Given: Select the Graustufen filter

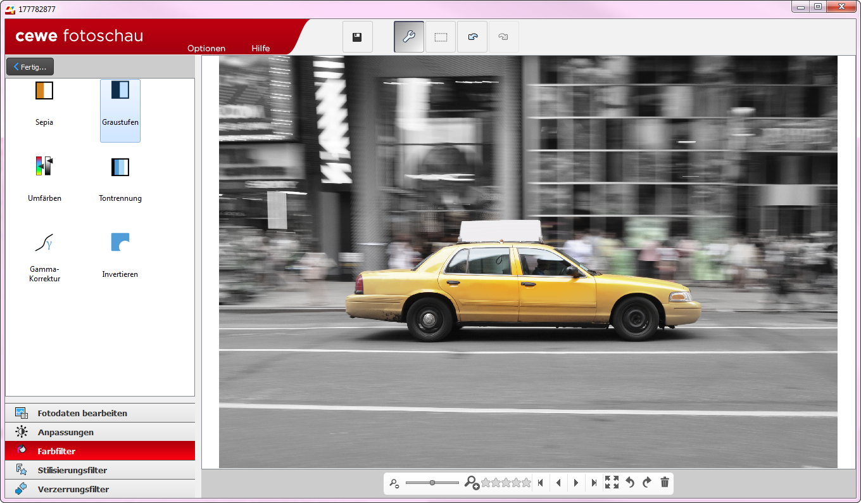Looking at the screenshot, I should 120,110.
